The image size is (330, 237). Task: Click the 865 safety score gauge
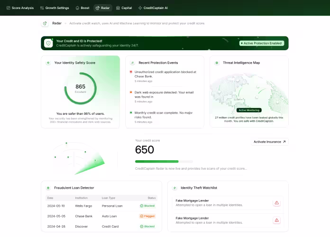pos(80,88)
